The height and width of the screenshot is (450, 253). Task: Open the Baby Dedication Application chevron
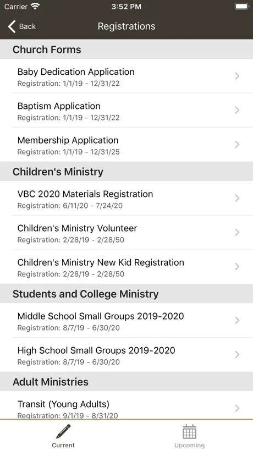[x=237, y=76]
